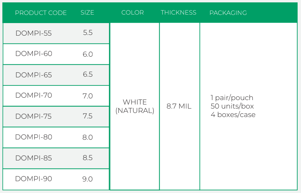Click the 5.5 size cell
The image size is (301, 193).
tap(88, 33)
